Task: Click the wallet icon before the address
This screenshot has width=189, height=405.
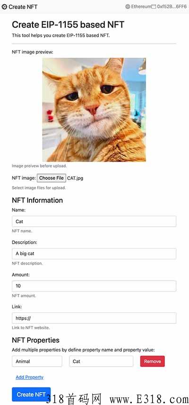Action: pyautogui.click(x=154, y=7)
